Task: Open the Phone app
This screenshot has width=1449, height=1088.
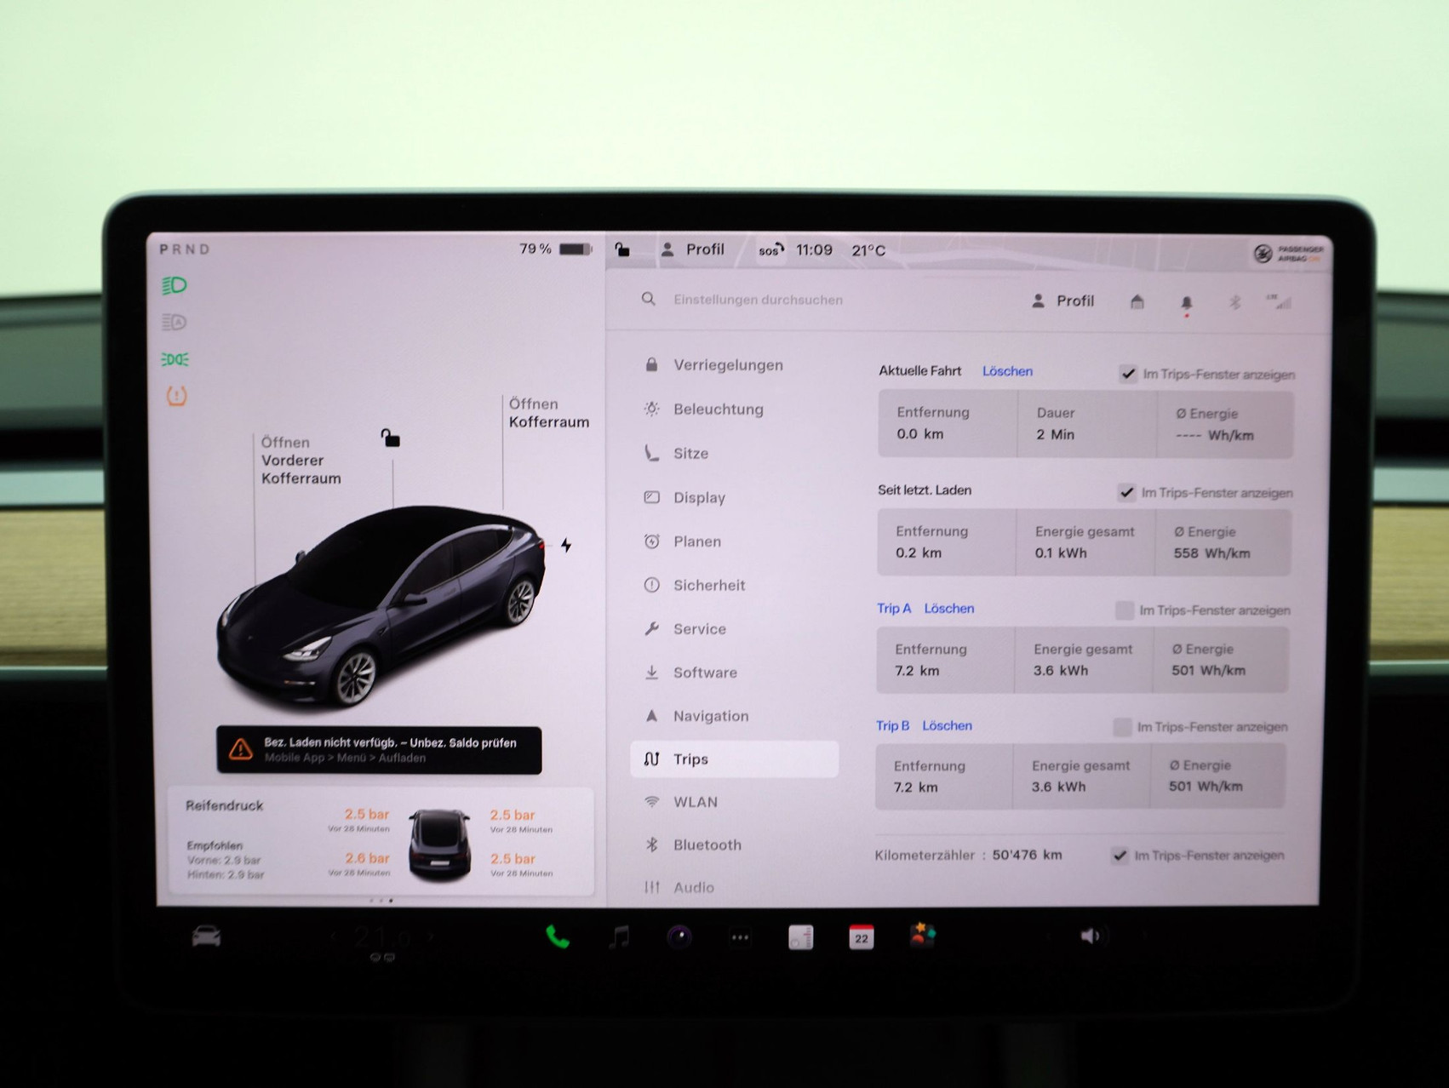Action: click(x=557, y=937)
